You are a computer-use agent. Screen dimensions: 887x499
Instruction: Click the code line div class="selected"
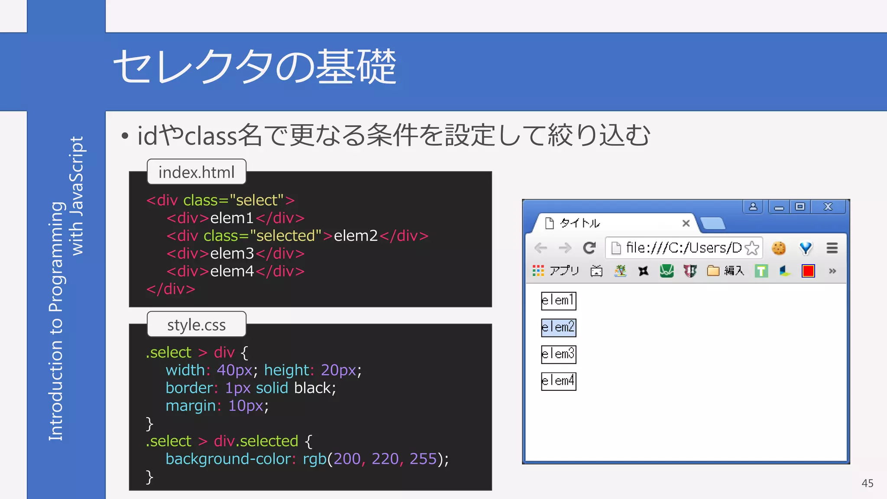coord(297,236)
